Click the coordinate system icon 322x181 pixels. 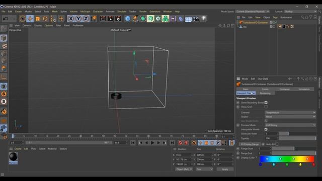94,19
